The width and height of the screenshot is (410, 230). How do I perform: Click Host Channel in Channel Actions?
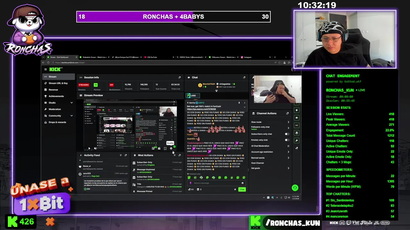click(258, 163)
